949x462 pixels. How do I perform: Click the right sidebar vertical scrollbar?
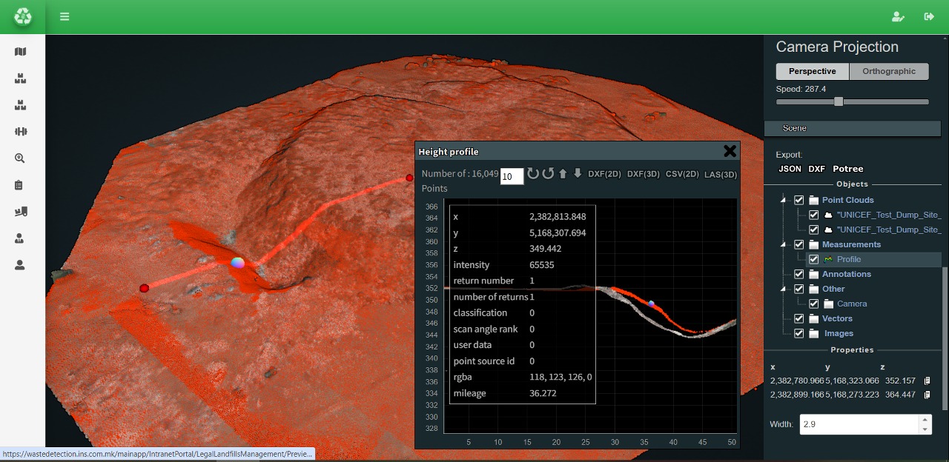coord(944,338)
